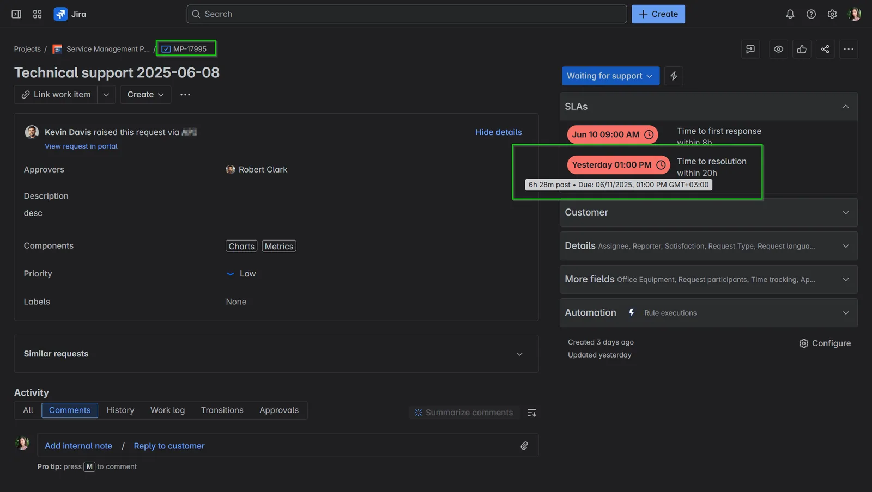This screenshot has width=872, height=492.
Task: Open the app switcher grid icon
Action: [37, 14]
